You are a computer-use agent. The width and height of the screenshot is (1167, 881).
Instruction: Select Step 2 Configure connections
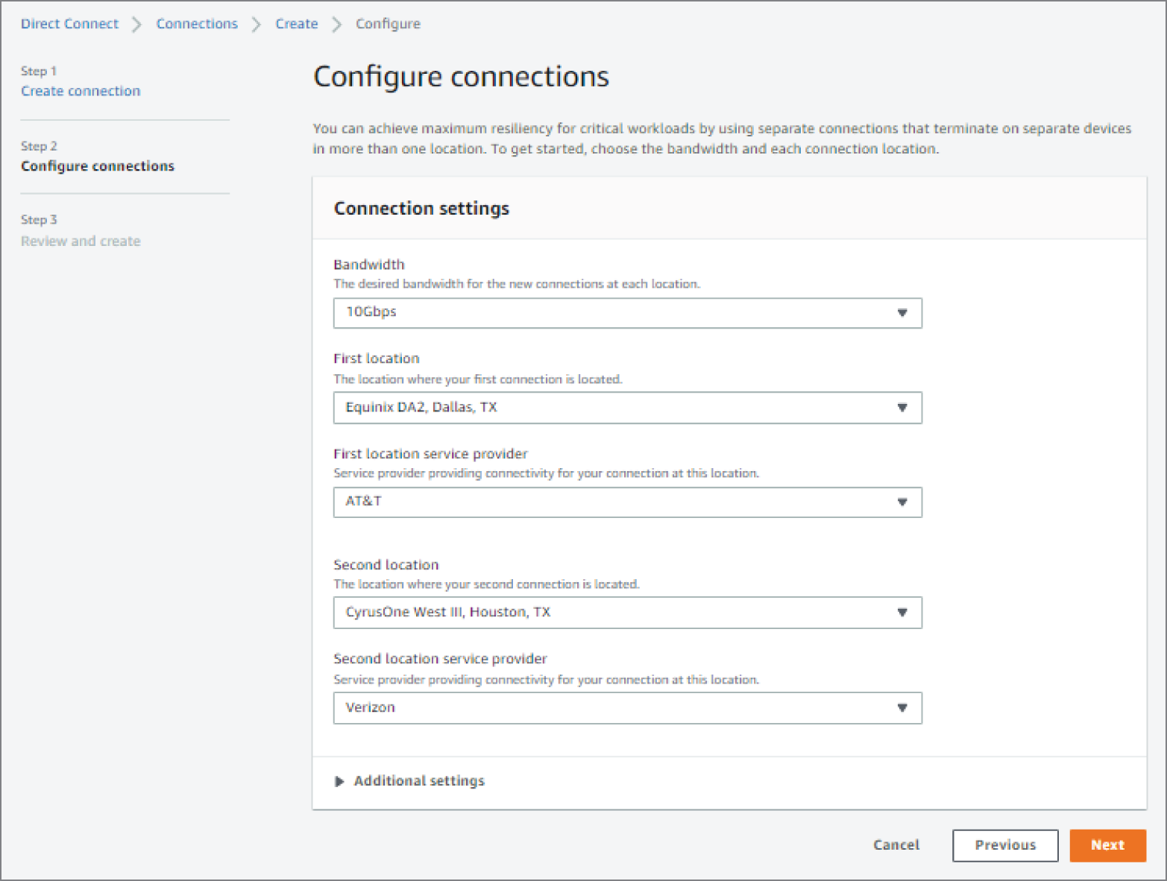(x=98, y=166)
